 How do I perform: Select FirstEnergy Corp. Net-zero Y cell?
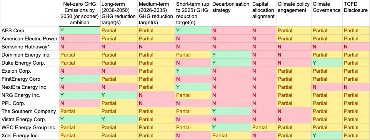point(80,79)
